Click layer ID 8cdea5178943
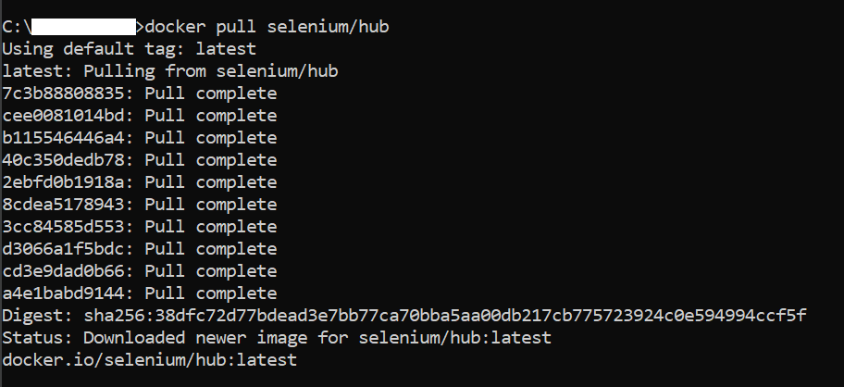This screenshot has height=387, width=844. [64, 205]
